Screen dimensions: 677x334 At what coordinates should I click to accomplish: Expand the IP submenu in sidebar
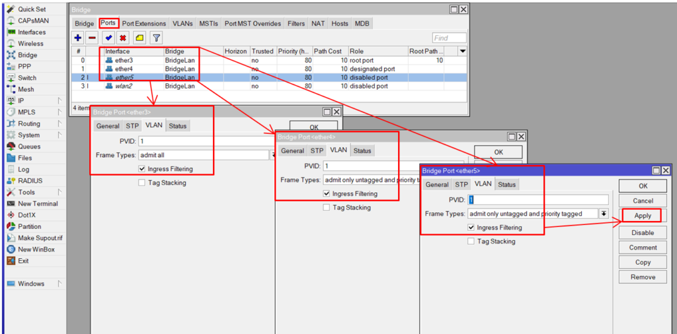[x=59, y=100]
